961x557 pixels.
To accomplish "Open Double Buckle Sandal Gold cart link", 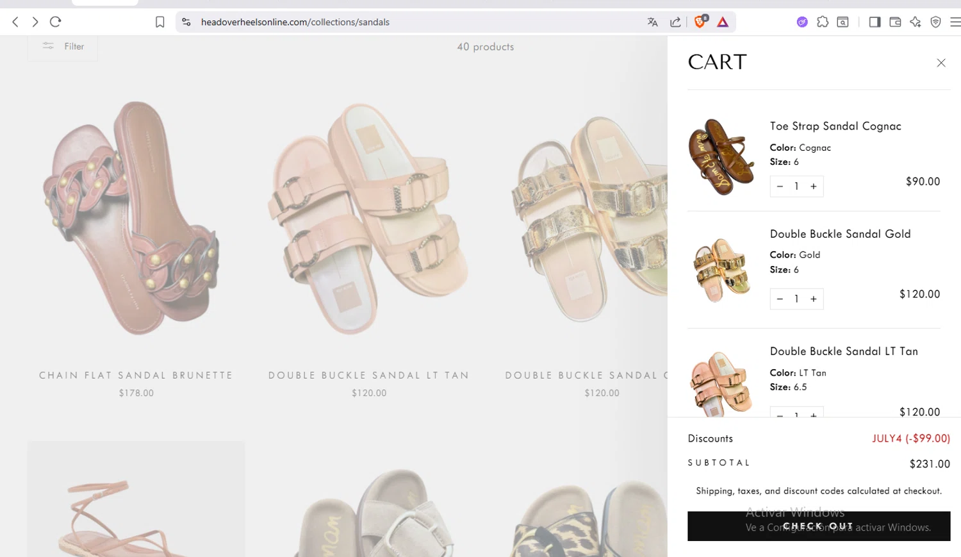I will (841, 234).
